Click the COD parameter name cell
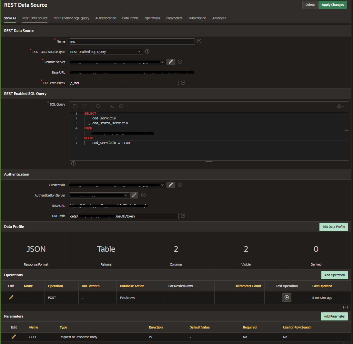 pyautogui.click(x=32, y=337)
